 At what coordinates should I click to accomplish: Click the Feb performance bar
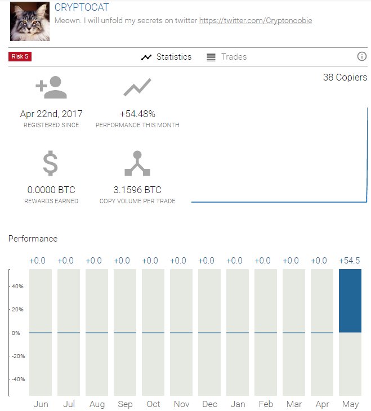click(x=266, y=332)
